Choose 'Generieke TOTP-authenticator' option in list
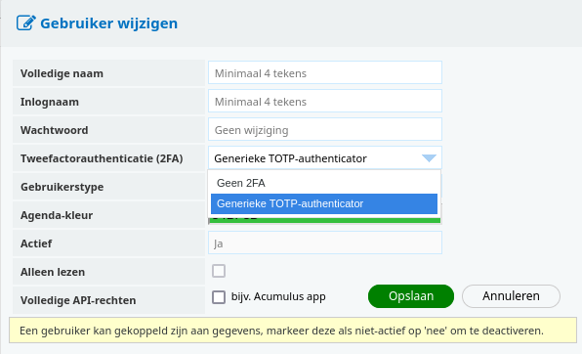 (324, 203)
